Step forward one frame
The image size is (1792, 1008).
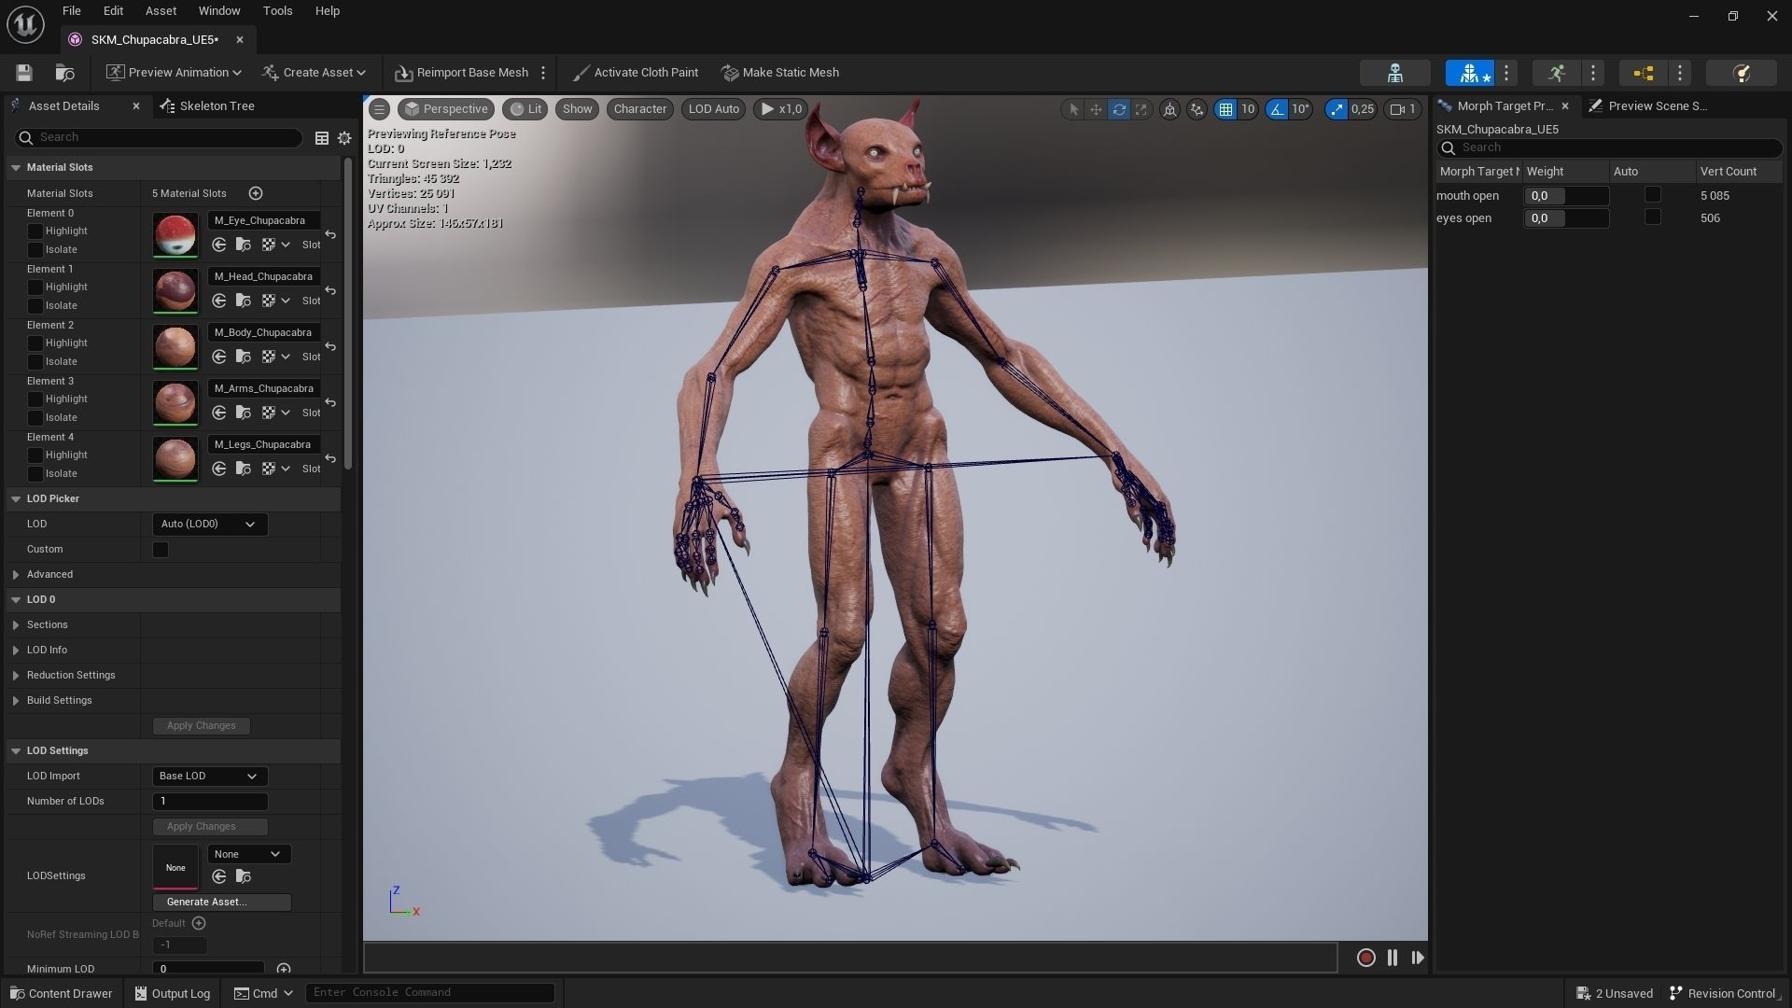click(1418, 958)
